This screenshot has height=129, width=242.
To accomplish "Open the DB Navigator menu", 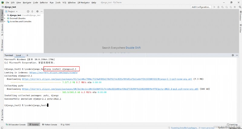I will coord(83,3).
